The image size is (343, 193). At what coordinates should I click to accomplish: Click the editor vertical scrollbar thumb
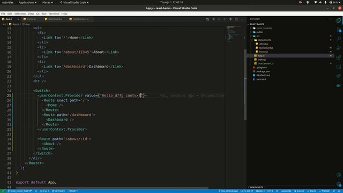point(245,85)
